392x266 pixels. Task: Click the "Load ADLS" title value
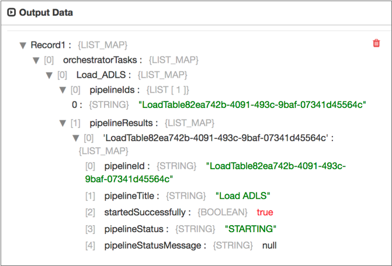(x=243, y=195)
